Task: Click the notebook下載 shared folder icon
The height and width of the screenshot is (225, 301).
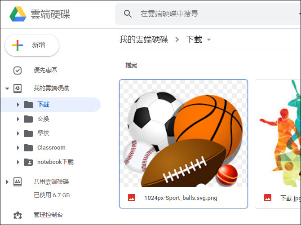Action: [x=28, y=162]
